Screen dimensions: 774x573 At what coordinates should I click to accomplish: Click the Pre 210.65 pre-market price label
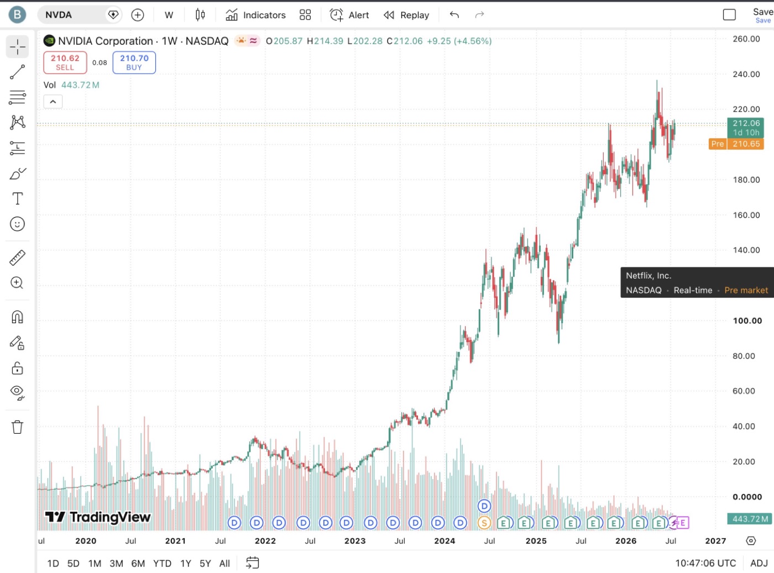point(736,144)
